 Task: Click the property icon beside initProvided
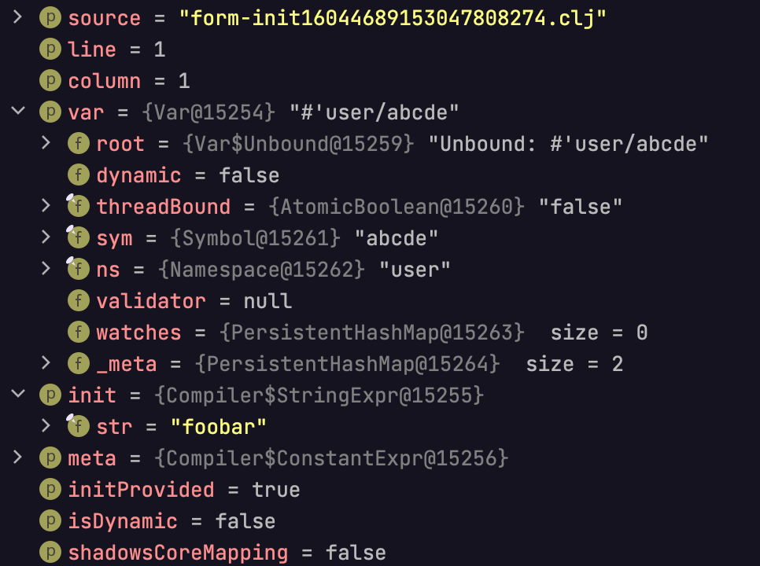(50, 489)
